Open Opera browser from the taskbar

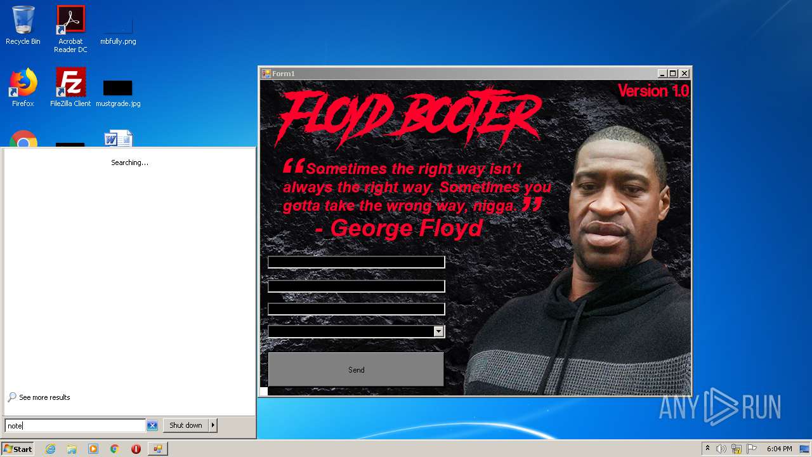136,449
